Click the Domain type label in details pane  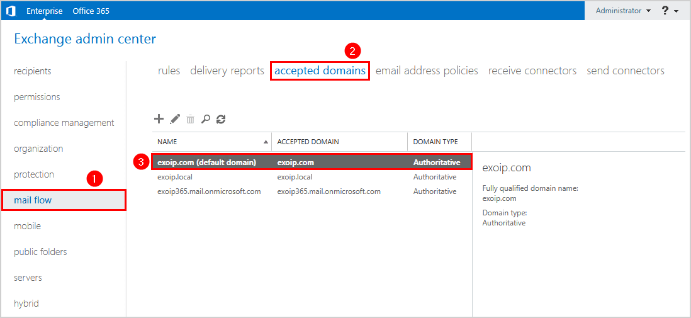point(505,213)
